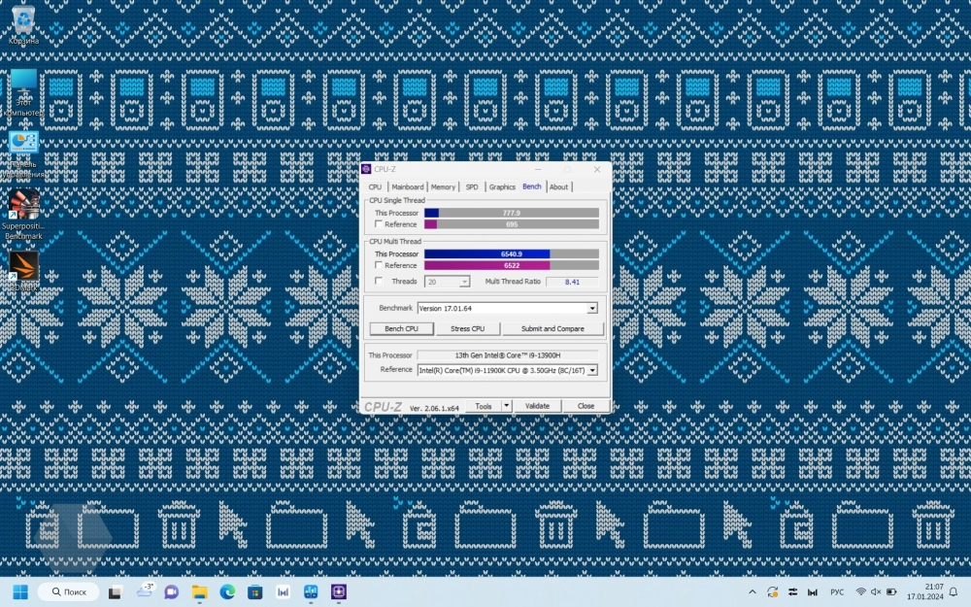Switch to the Mainboard tab
Screen dimensions: 971x607
coord(408,186)
